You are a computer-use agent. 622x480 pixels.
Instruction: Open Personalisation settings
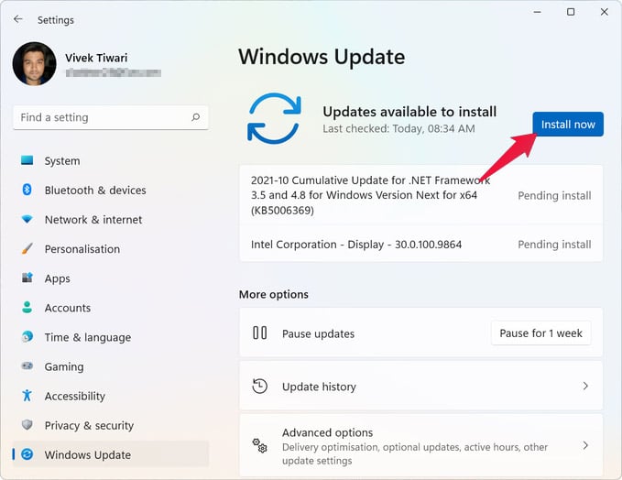click(x=82, y=249)
